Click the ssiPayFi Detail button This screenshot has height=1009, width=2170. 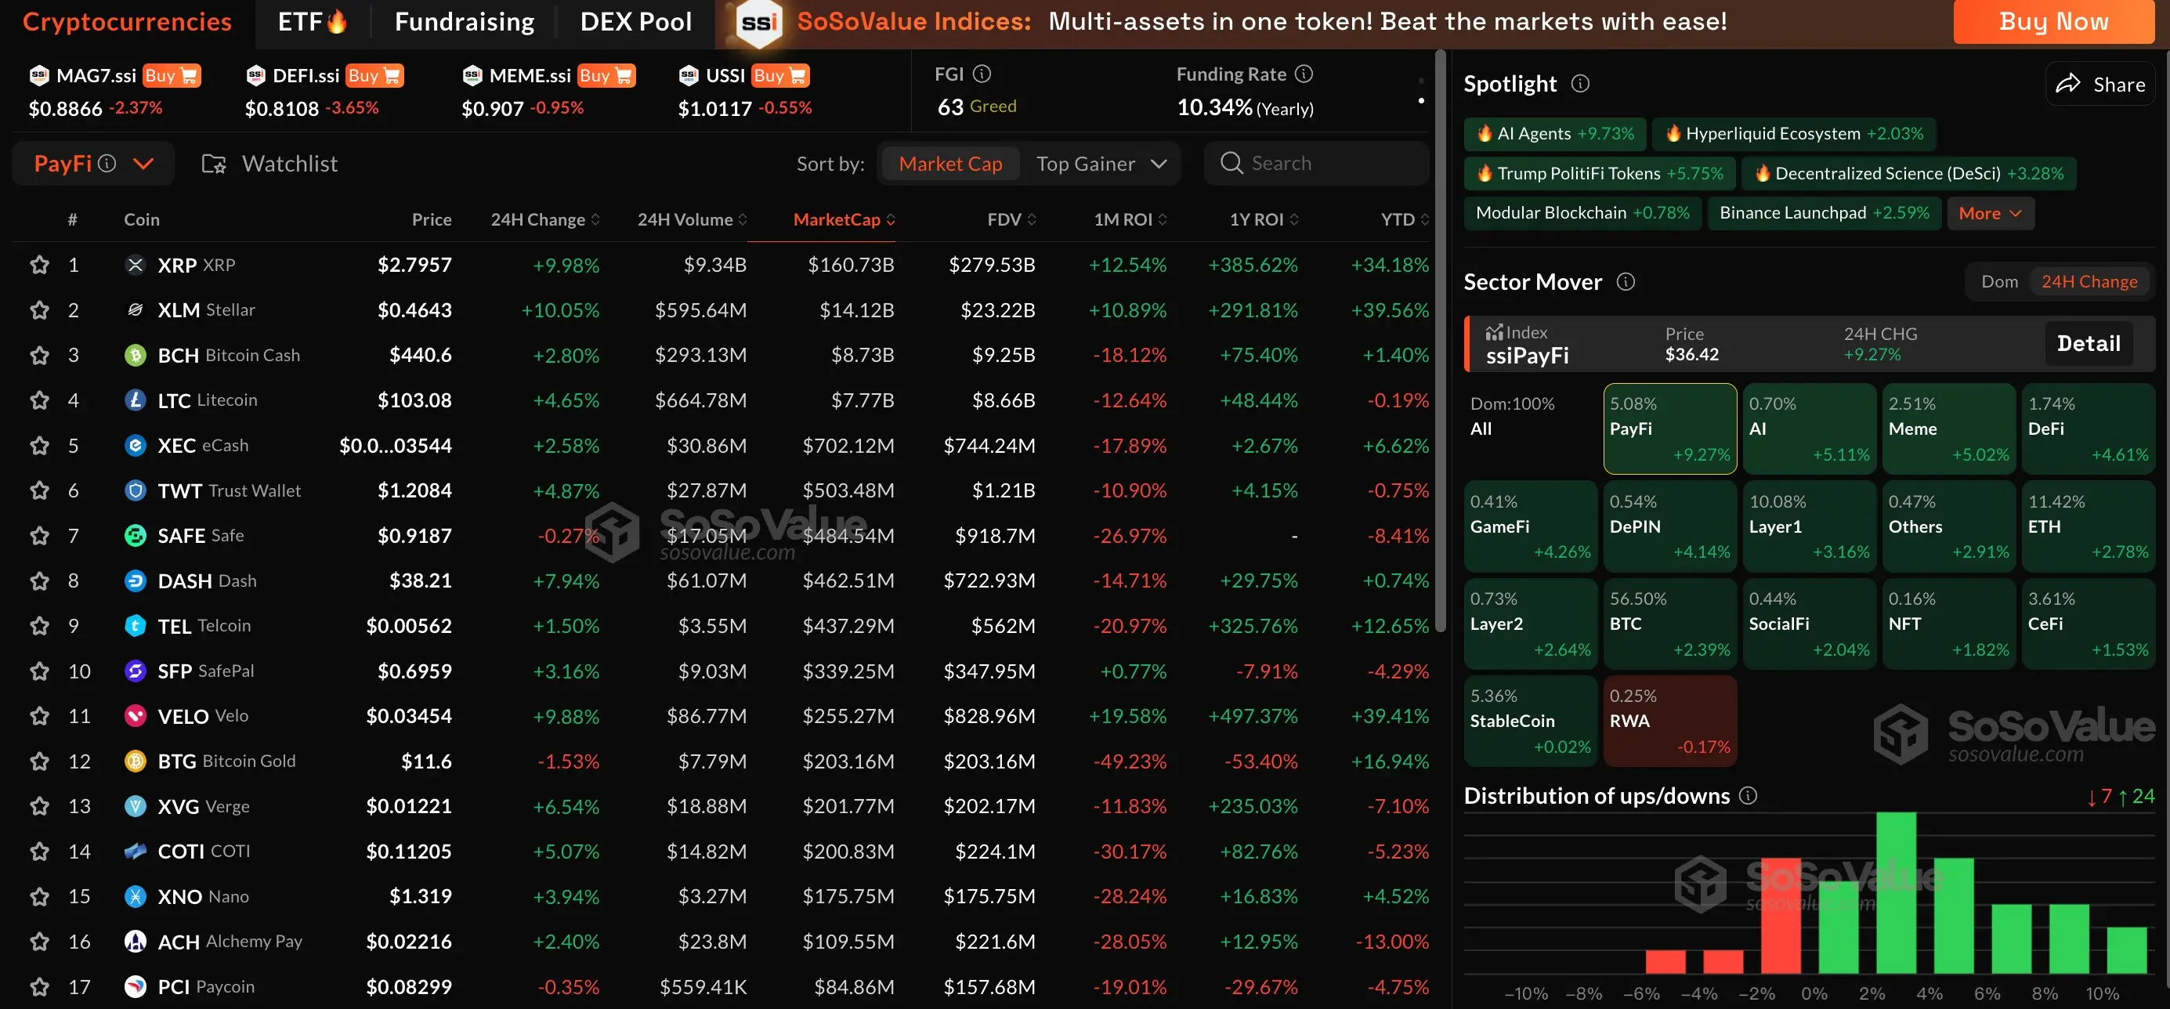[2089, 344]
